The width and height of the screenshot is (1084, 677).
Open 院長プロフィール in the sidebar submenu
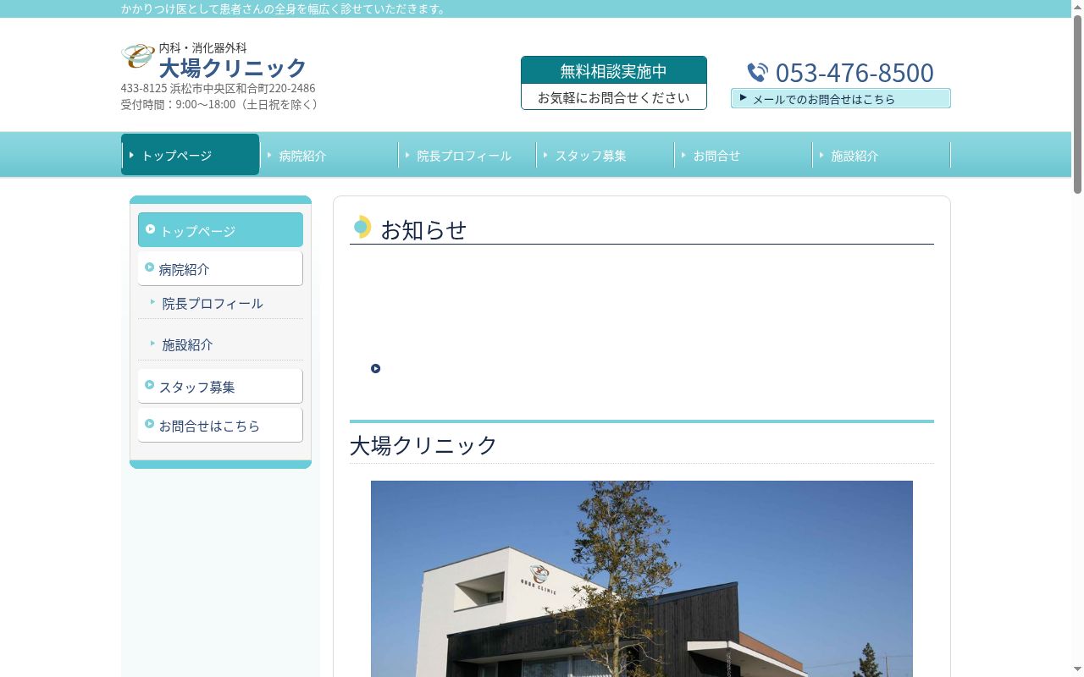click(220, 303)
